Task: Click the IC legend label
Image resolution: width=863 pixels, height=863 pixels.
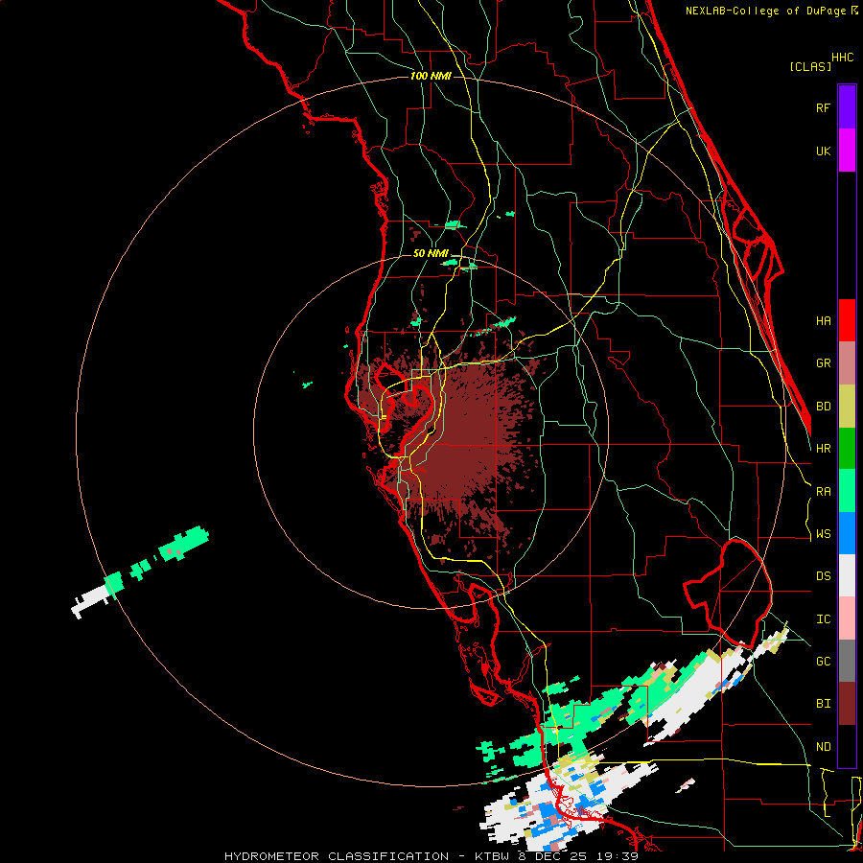Action: 824,619
